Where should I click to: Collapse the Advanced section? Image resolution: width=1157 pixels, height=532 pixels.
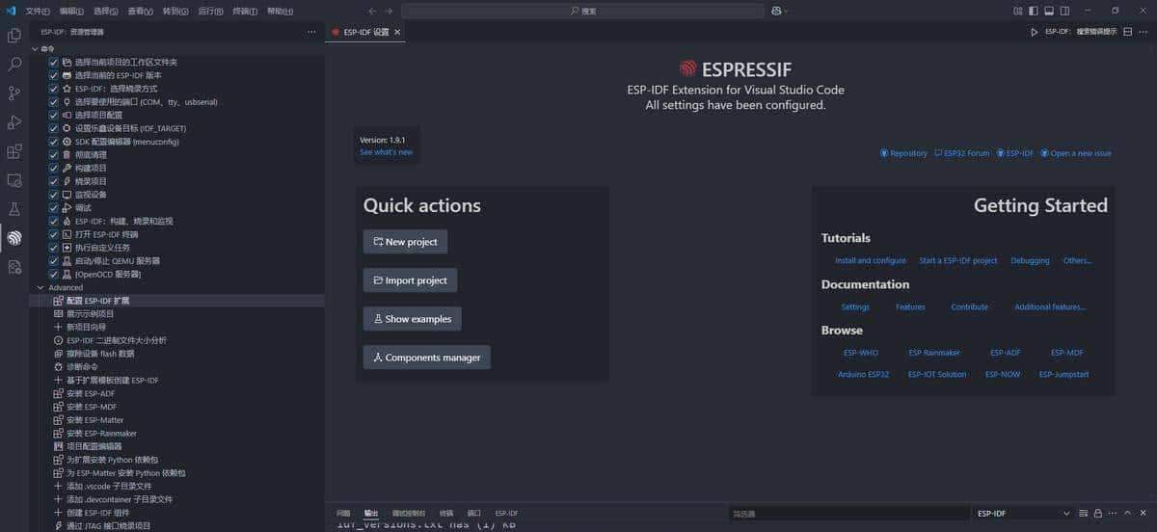40,287
